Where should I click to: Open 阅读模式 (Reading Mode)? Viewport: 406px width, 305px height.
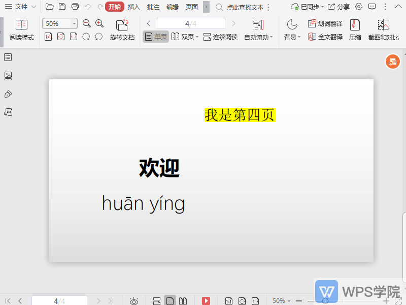tap(21, 29)
